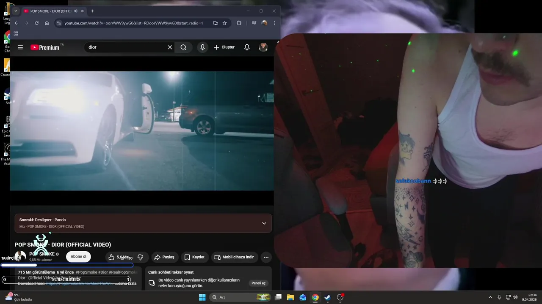Viewport: 542px width, 304px height.
Task: Open the YouTube guide hamburger menu
Action: coord(20,47)
